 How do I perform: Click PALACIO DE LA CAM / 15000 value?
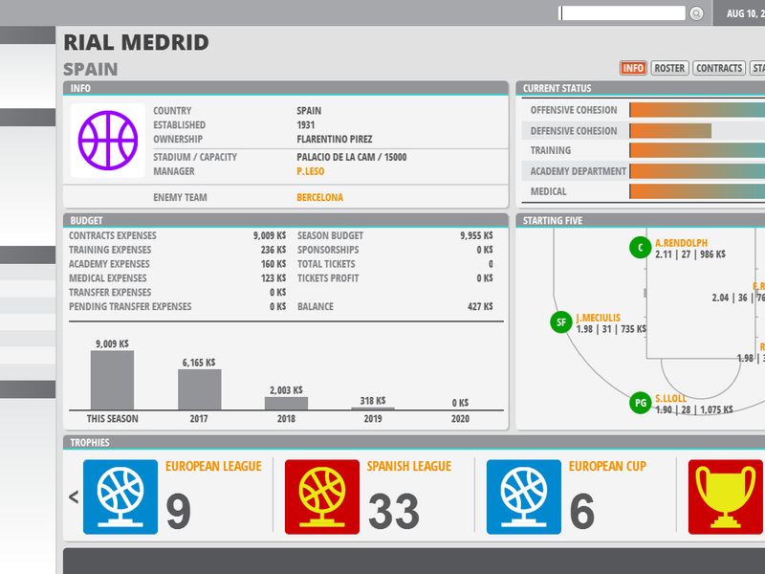point(351,157)
